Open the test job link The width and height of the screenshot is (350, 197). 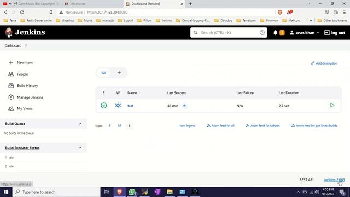130,106
